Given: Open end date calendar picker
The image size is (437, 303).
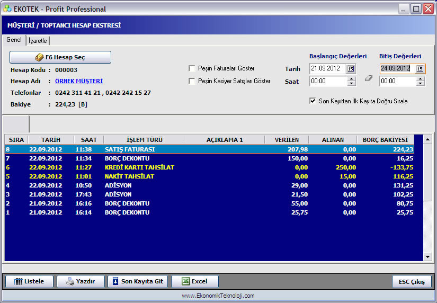Looking at the screenshot, I should click(420, 68).
